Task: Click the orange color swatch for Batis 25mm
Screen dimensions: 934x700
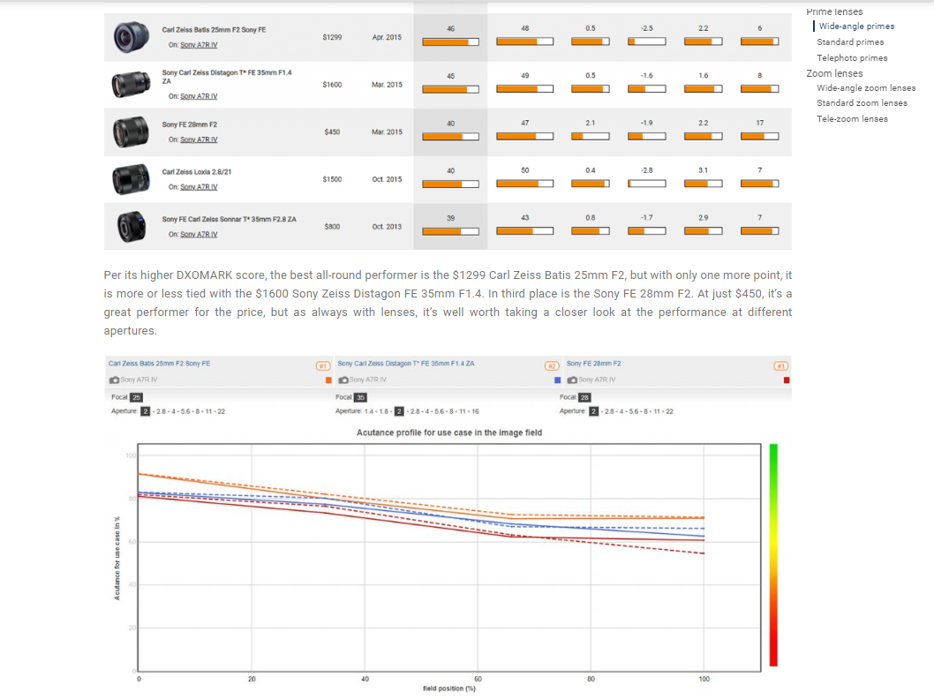Action: (x=328, y=380)
